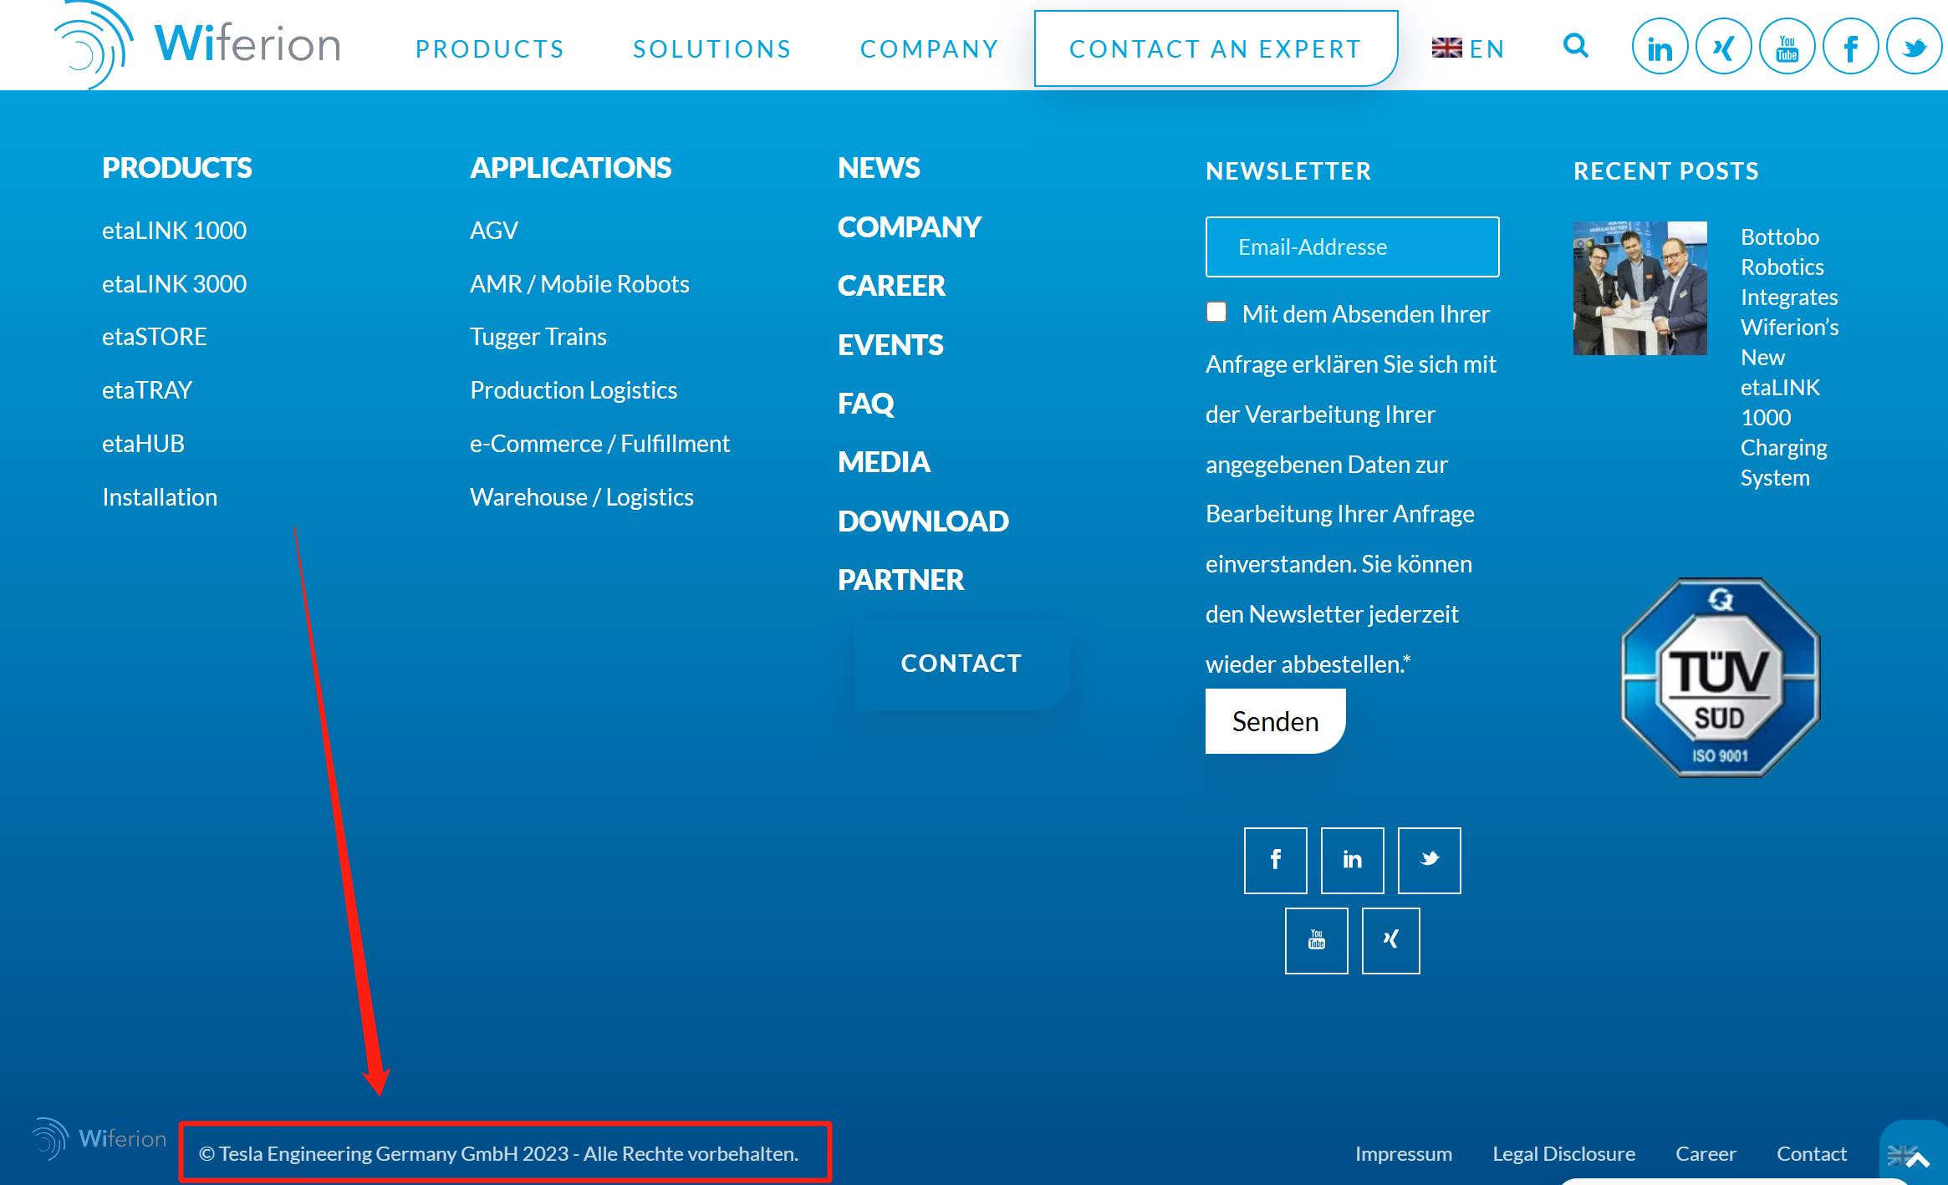Image resolution: width=1948 pixels, height=1185 pixels.
Task: Click the Tesla Engineering Germany copyright text
Action: [x=499, y=1154]
